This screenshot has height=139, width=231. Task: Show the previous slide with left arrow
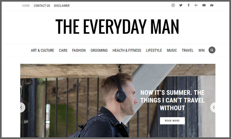coord(22,107)
